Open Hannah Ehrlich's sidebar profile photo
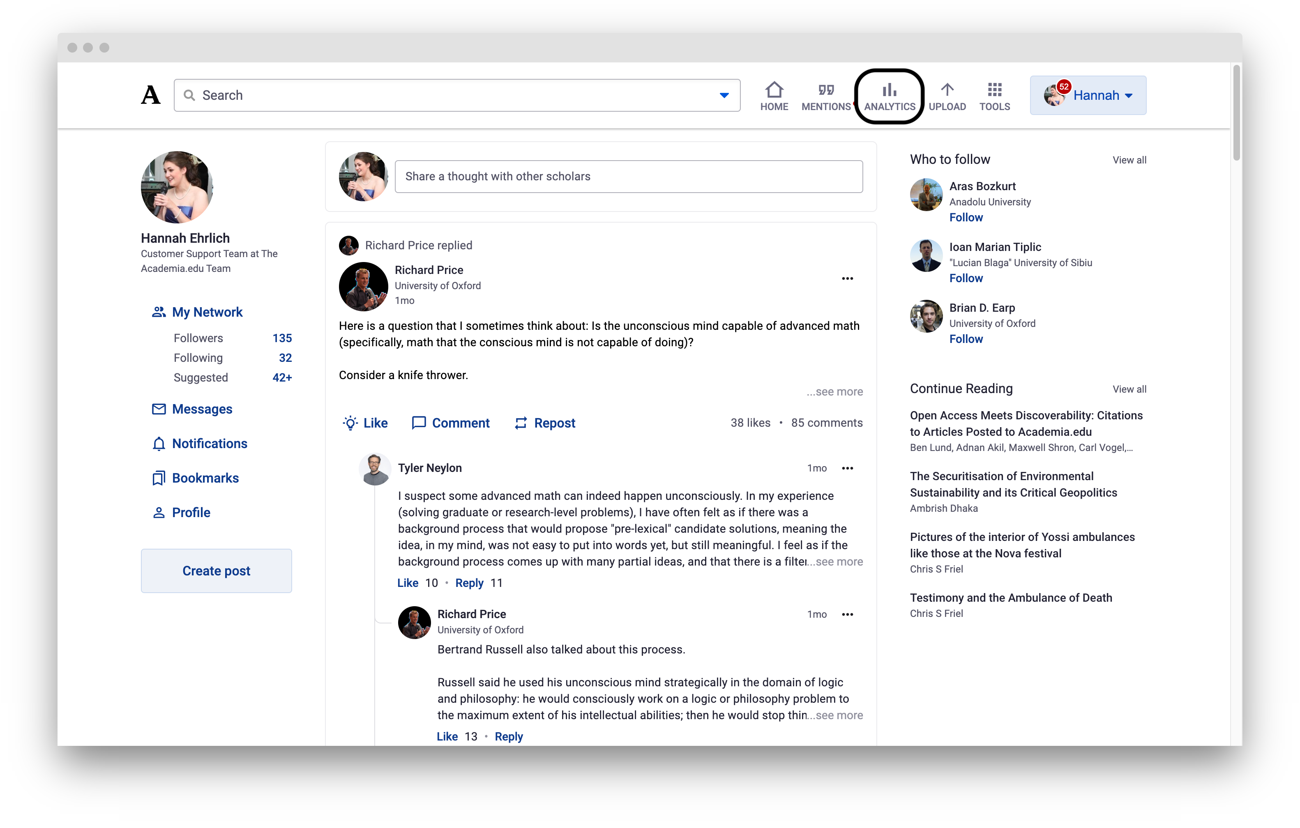Image resolution: width=1300 pixels, height=828 pixels. point(177,187)
